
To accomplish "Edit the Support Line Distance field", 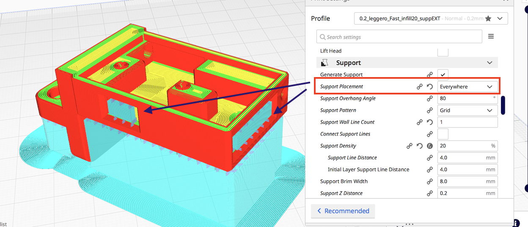I will coord(467,158).
